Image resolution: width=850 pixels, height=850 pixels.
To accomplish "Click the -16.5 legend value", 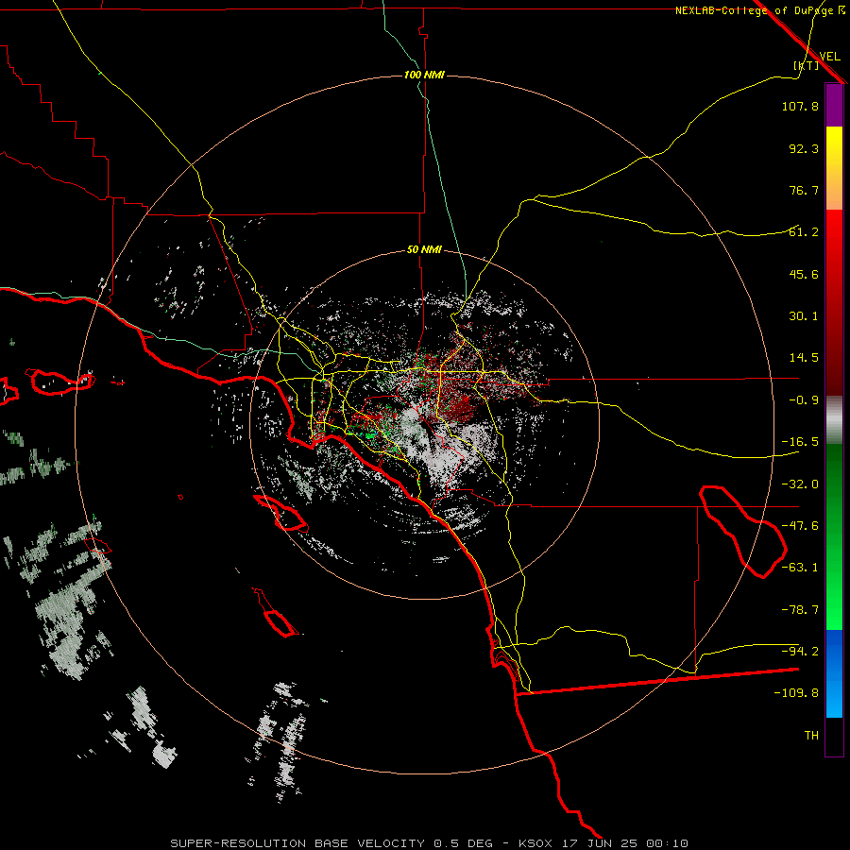I will (x=800, y=442).
